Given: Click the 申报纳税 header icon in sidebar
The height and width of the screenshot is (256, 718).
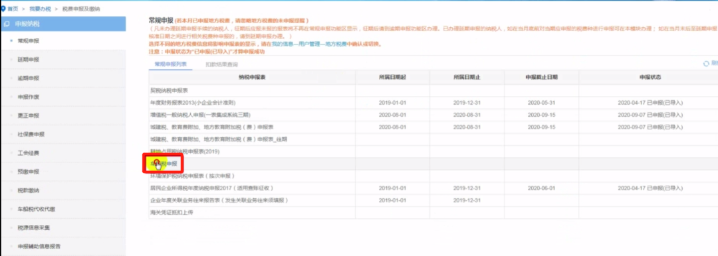Looking at the screenshot, I should (x=7, y=24).
